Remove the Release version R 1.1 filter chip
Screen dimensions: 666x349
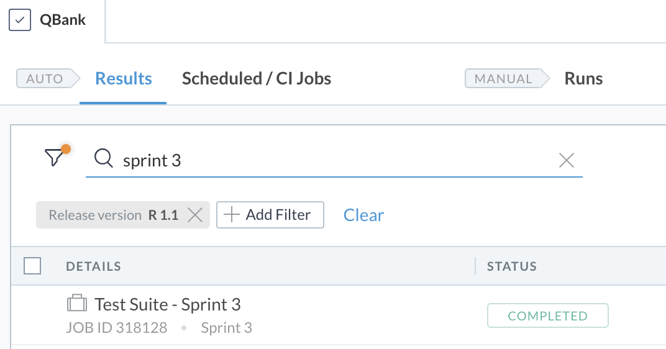[x=195, y=215]
